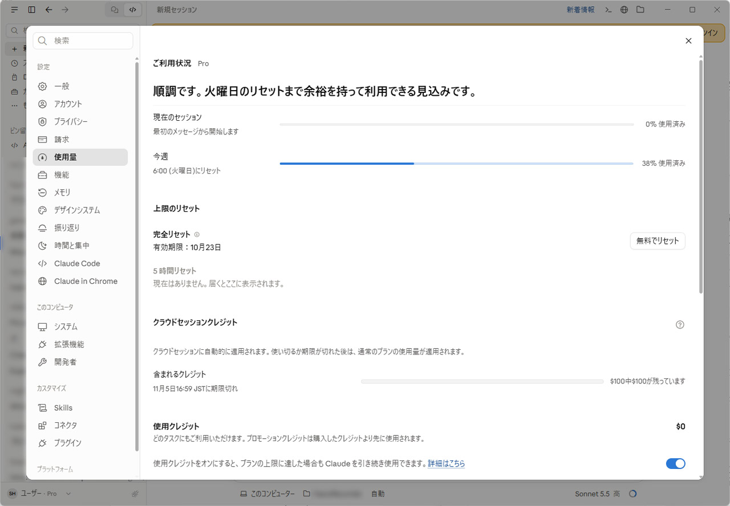
Task: Click the Skills icon in カスタマイズ
Action: pyautogui.click(x=42, y=408)
